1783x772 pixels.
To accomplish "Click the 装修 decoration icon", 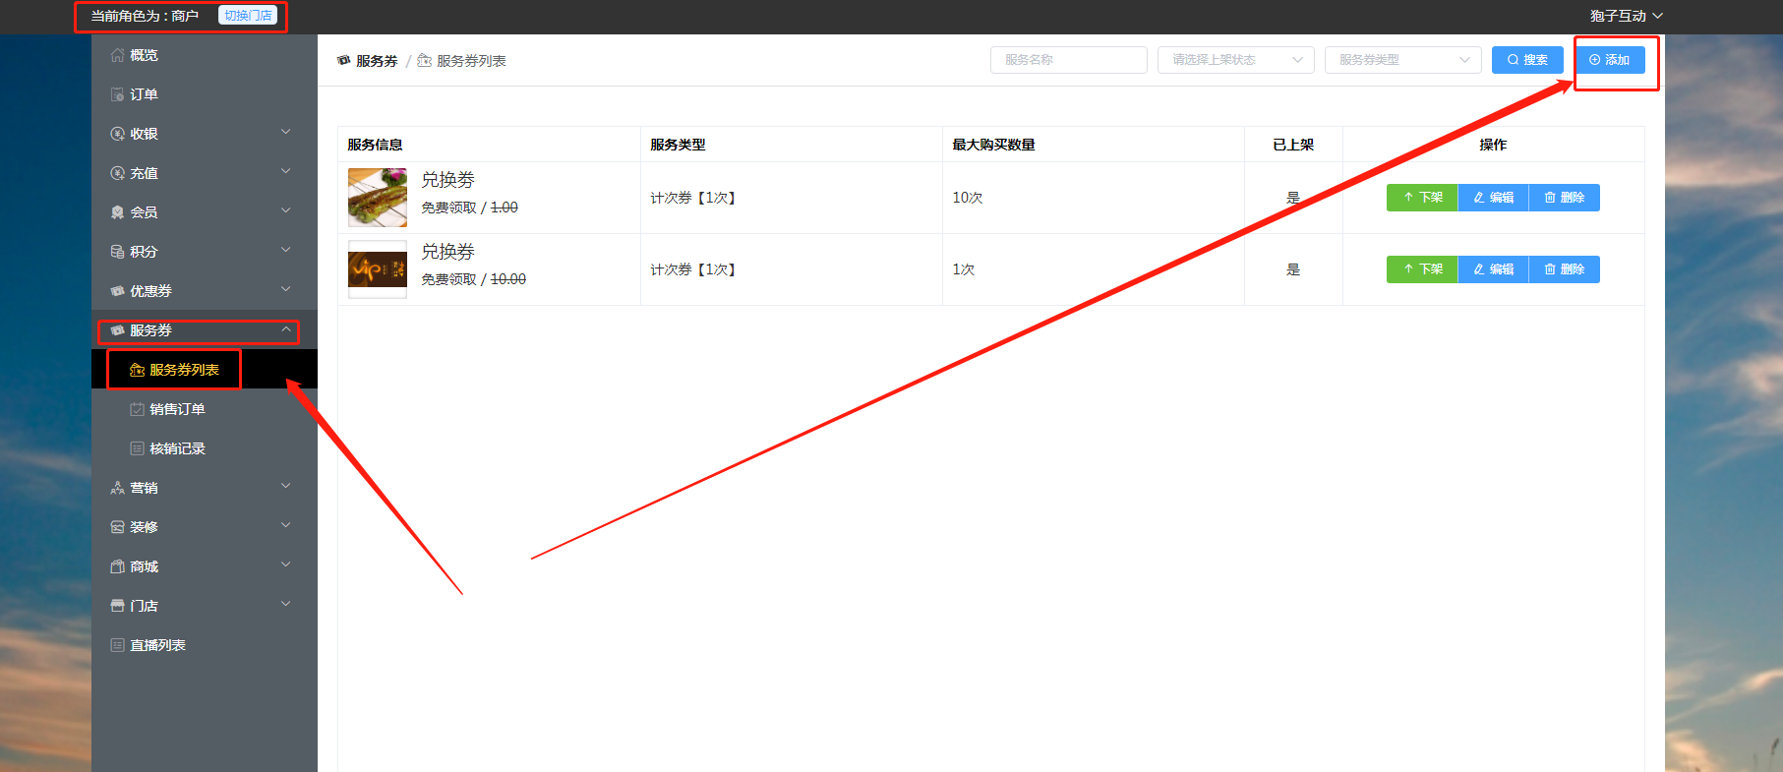I will coord(118,527).
